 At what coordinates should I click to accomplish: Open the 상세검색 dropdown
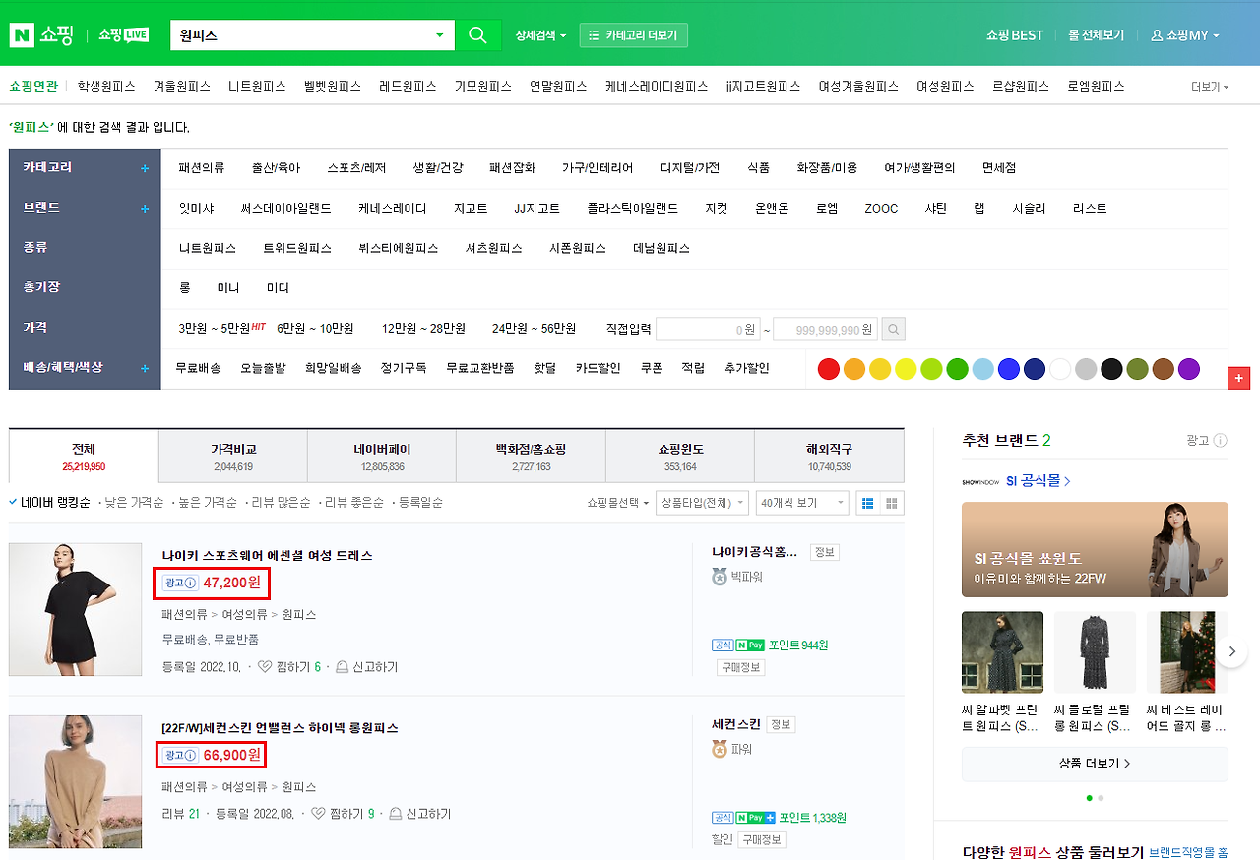(539, 33)
